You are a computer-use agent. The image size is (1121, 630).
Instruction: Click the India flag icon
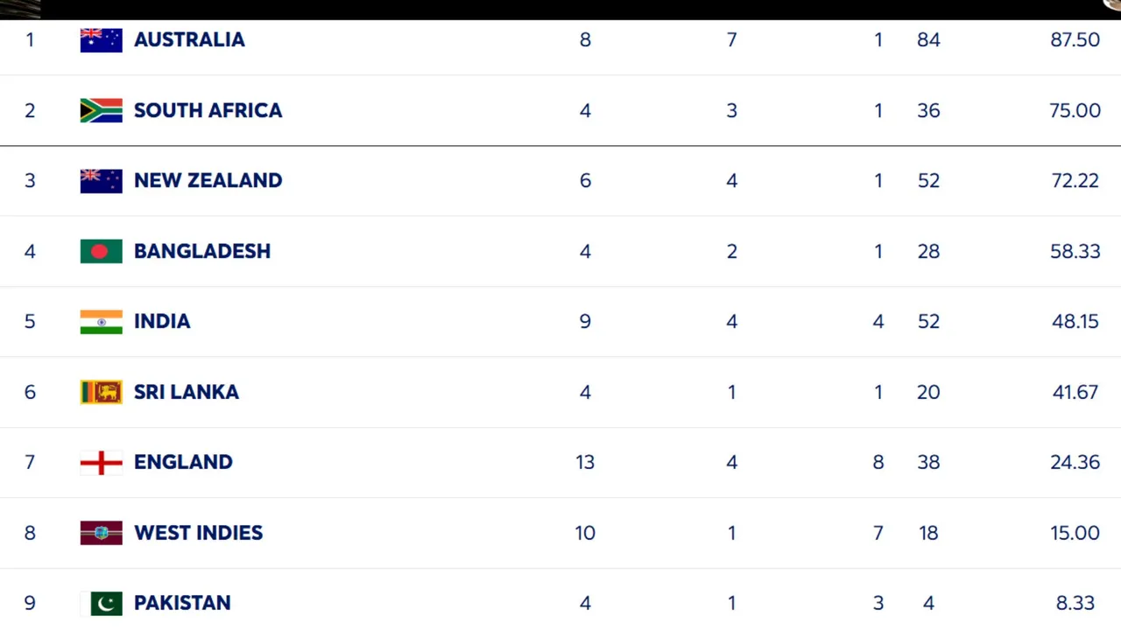(x=101, y=321)
